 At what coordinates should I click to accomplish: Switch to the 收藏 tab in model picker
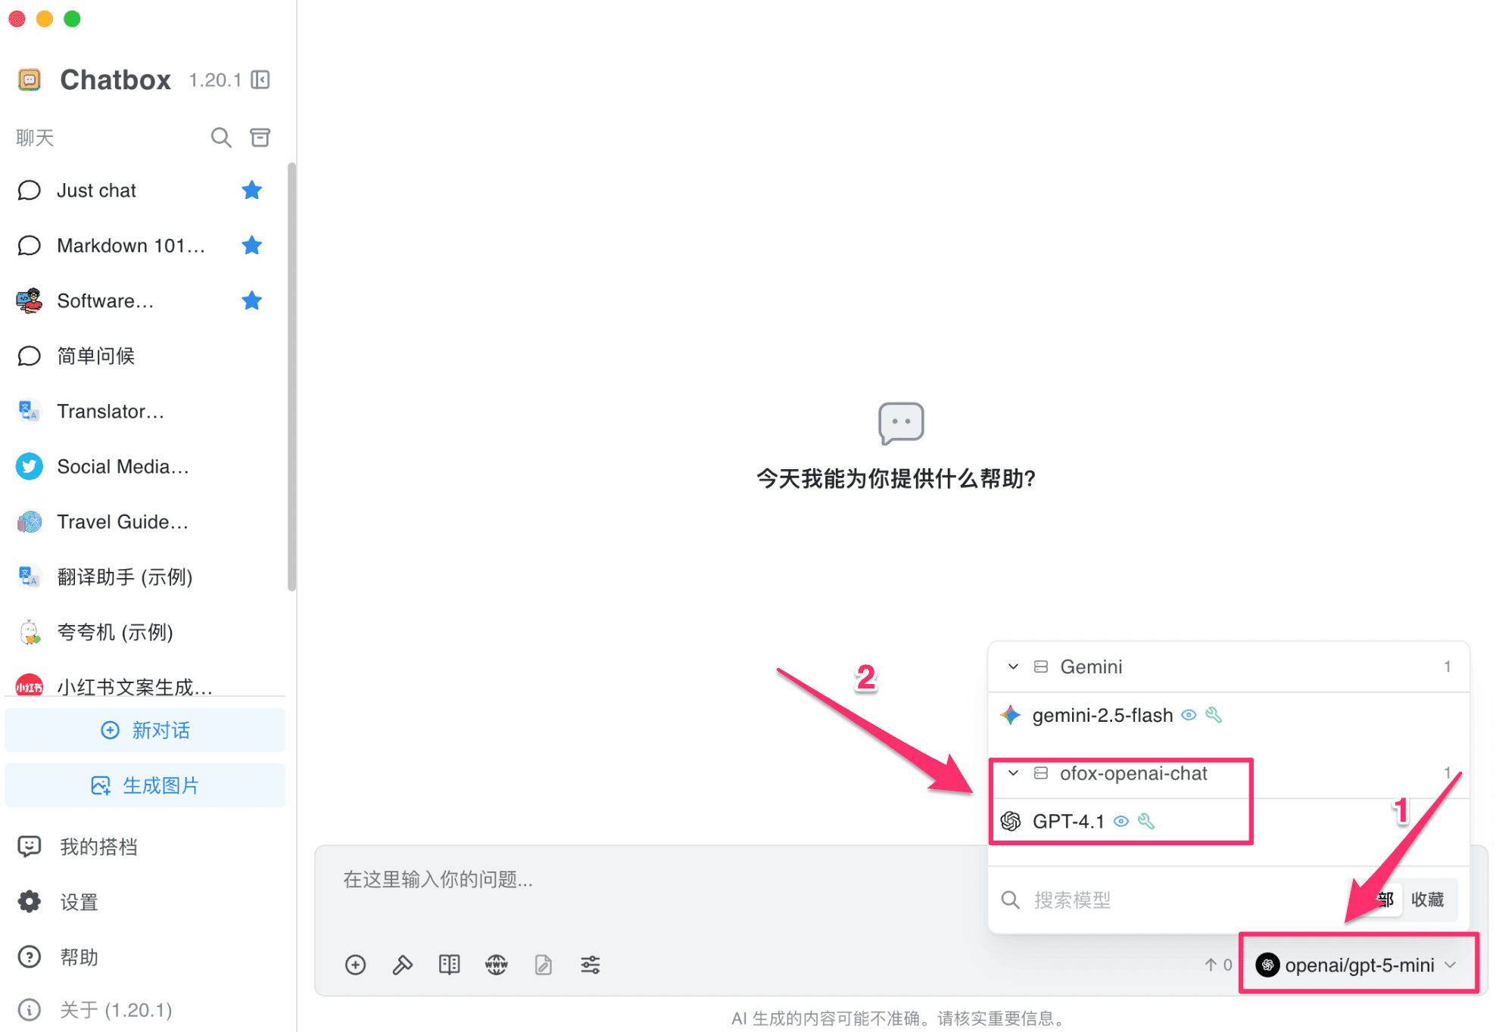1429,900
